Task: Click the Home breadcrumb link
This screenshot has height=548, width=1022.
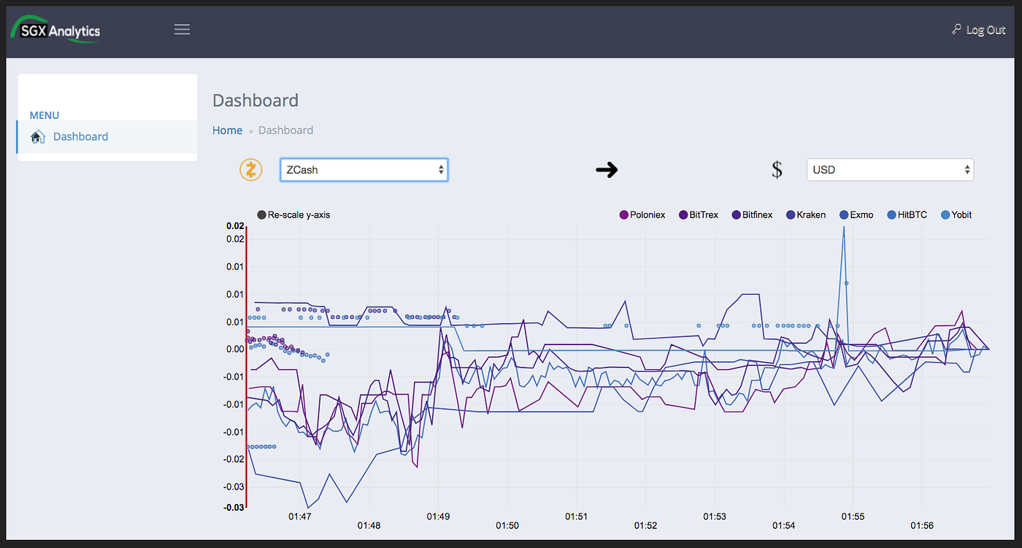Action: [227, 130]
